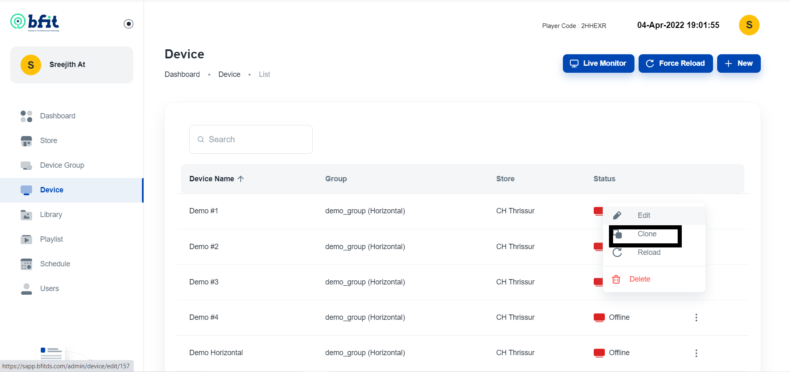This screenshot has height=372, width=790.
Task: Click Dashboard breadcrumb link
Action: [x=182, y=74]
